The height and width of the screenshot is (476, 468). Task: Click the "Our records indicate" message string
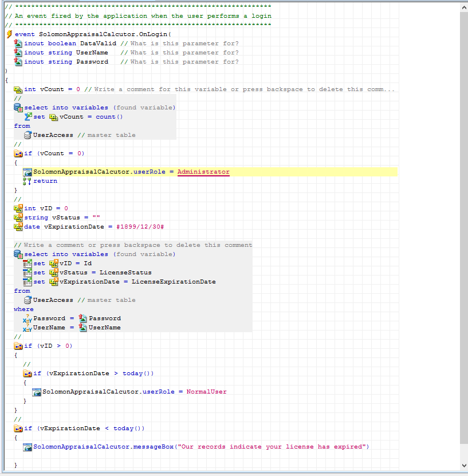pos(272,447)
